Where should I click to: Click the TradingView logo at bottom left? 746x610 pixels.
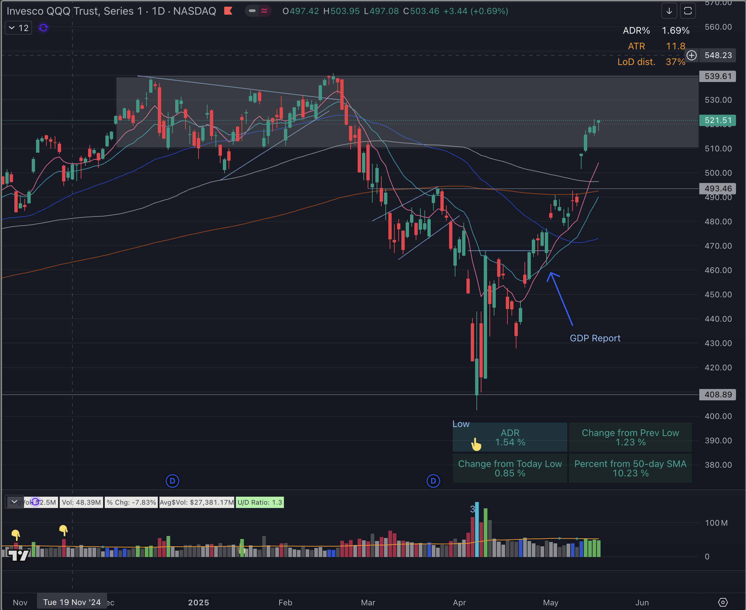[18, 556]
